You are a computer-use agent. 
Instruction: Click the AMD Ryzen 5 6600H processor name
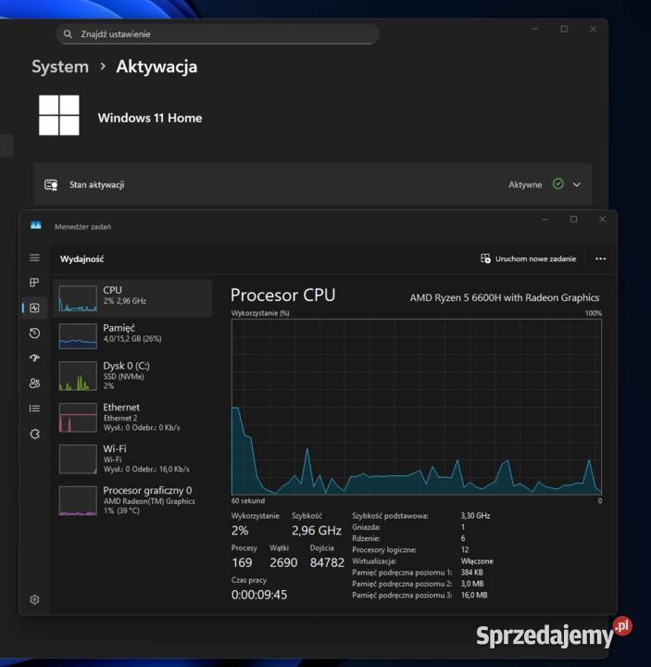(x=505, y=297)
